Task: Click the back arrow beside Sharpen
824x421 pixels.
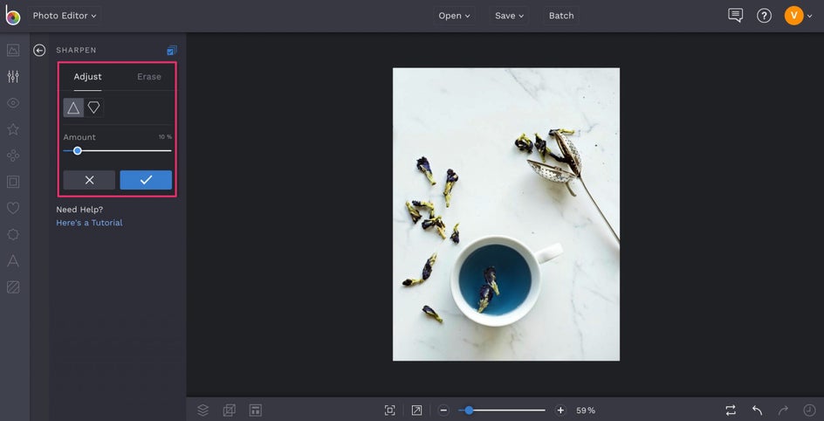Action: coord(39,51)
